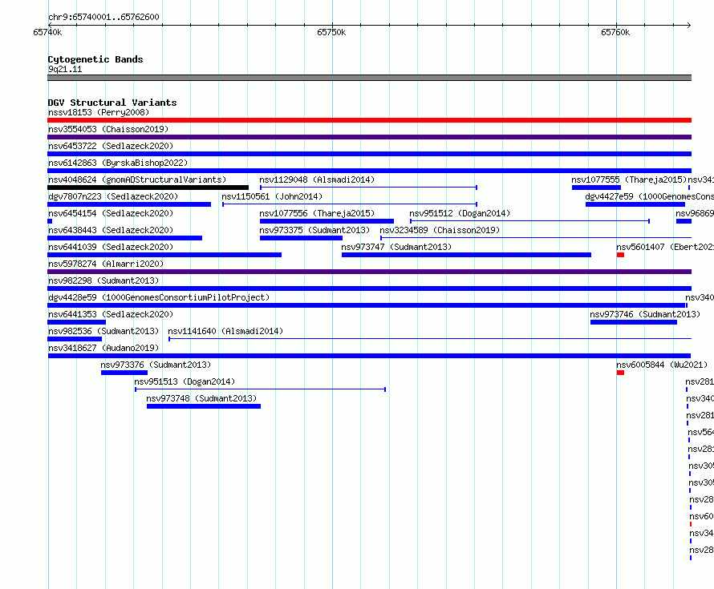
Task: Select the red nssv18153 variant bar
Action: pyautogui.click(x=369, y=120)
